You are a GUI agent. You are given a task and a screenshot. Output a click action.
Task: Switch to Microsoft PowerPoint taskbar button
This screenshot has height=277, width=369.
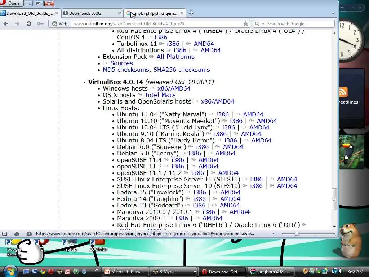pyautogui.click(x=125, y=272)
